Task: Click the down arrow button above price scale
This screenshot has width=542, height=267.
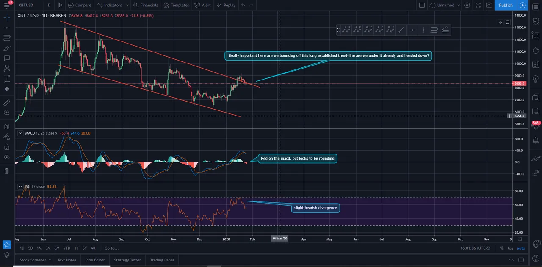Action: (x=500, y=22)
